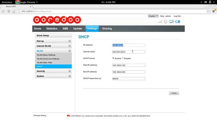
Task: Go to the Home tab
Action: [x=38, y=28]
